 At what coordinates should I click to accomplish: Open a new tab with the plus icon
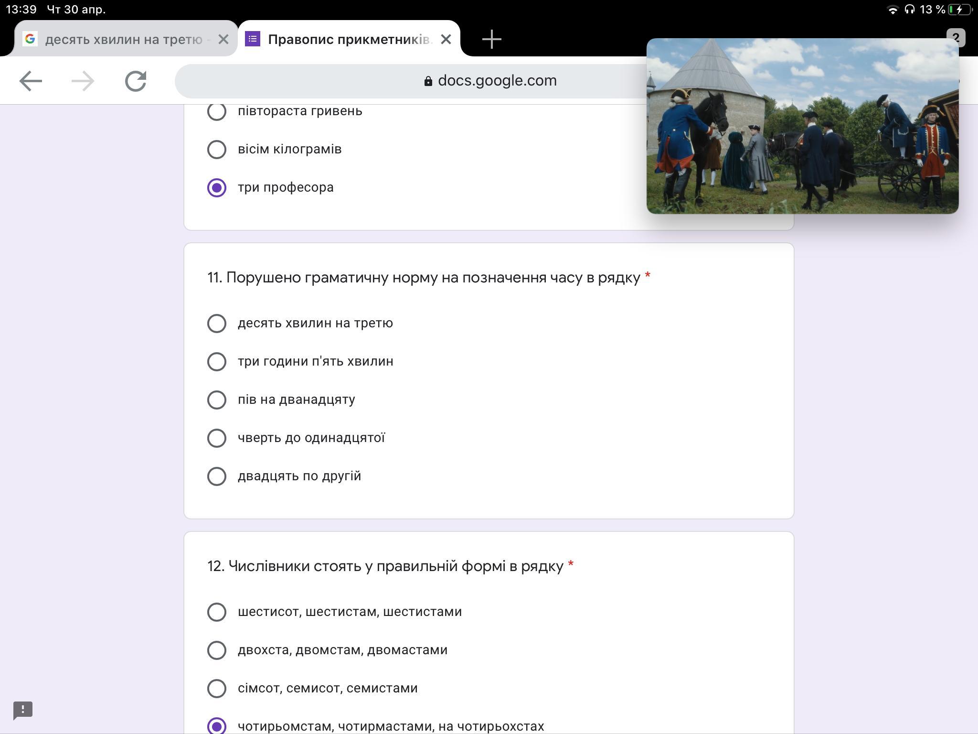click(x=491, y=39)
